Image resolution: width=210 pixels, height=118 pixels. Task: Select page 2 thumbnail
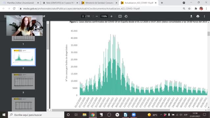23,57
